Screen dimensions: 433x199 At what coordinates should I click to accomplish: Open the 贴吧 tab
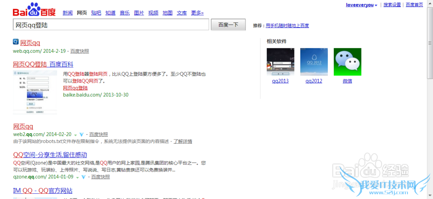click(x=96, y=13)
